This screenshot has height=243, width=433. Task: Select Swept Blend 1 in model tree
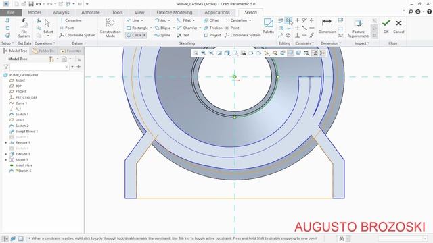[24, 132]
